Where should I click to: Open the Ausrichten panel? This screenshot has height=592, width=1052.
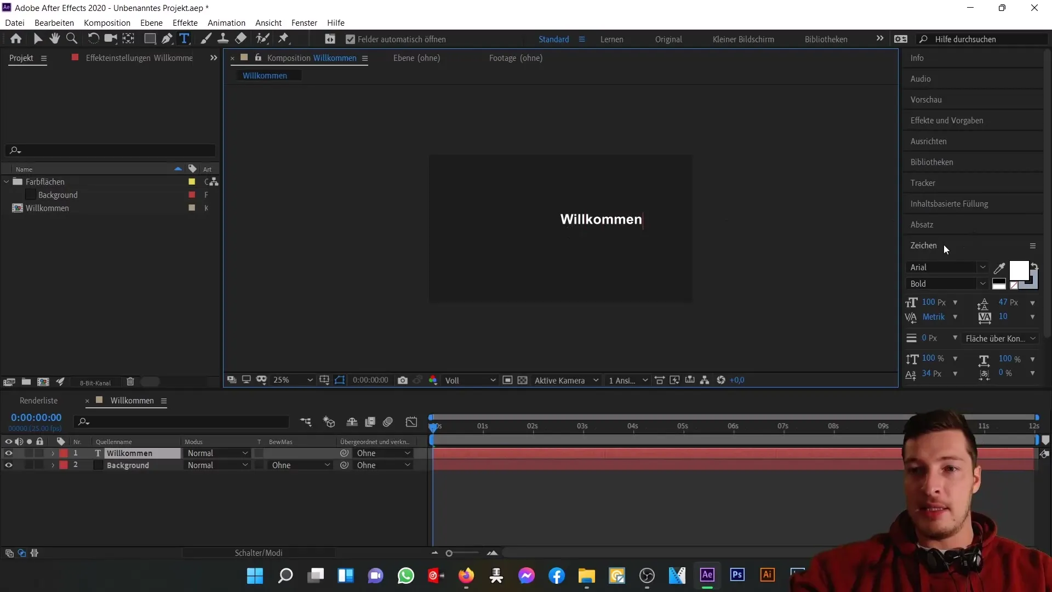pos(928,141)
